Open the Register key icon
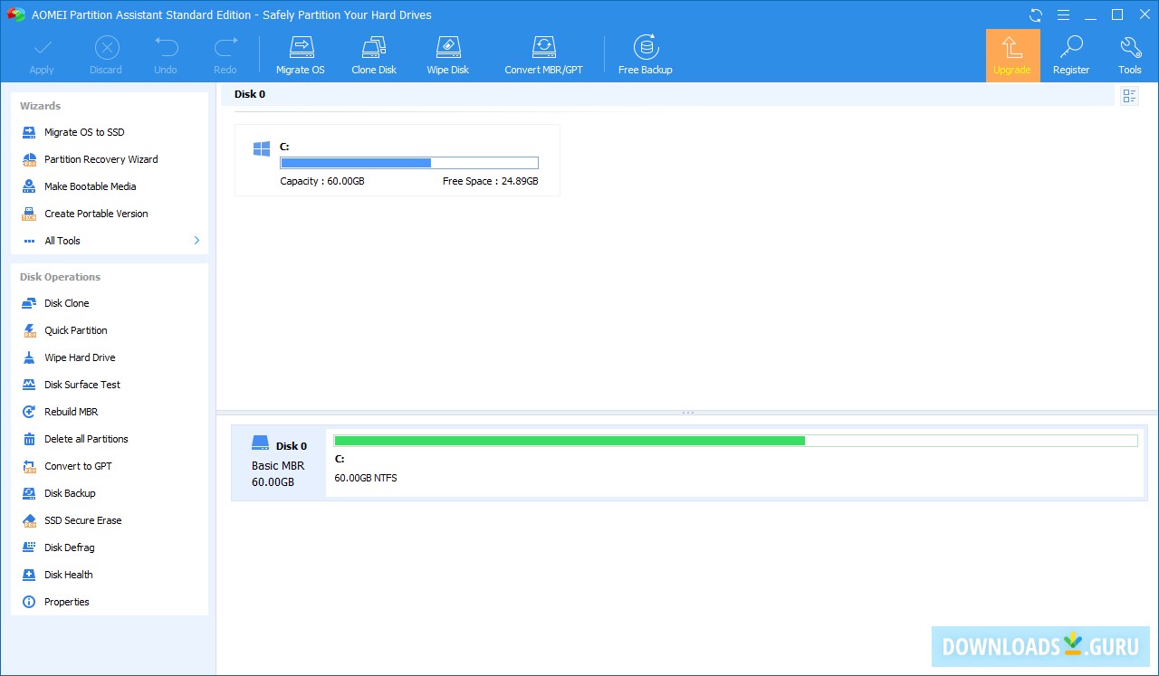 coord(1070,55)
